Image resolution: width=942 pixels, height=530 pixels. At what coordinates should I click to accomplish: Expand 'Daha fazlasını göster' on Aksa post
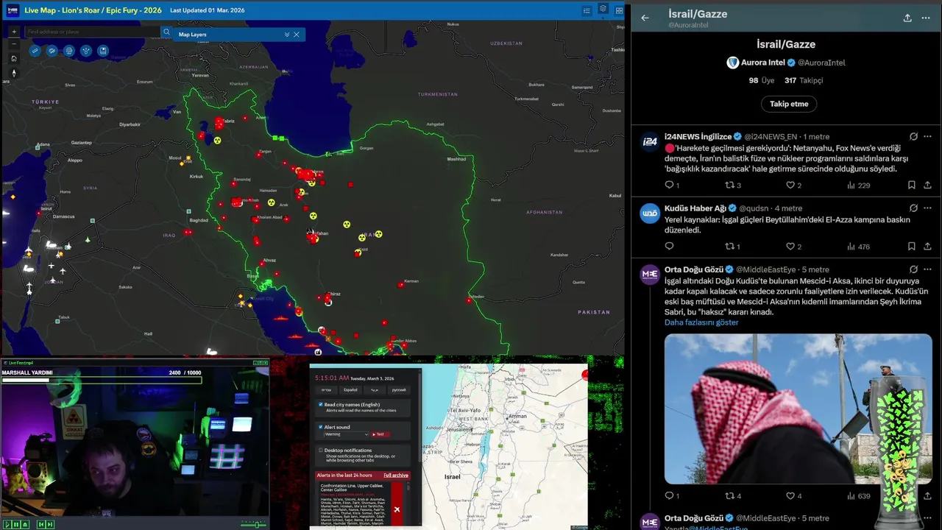pyautogui.click(x=701, y=322)
